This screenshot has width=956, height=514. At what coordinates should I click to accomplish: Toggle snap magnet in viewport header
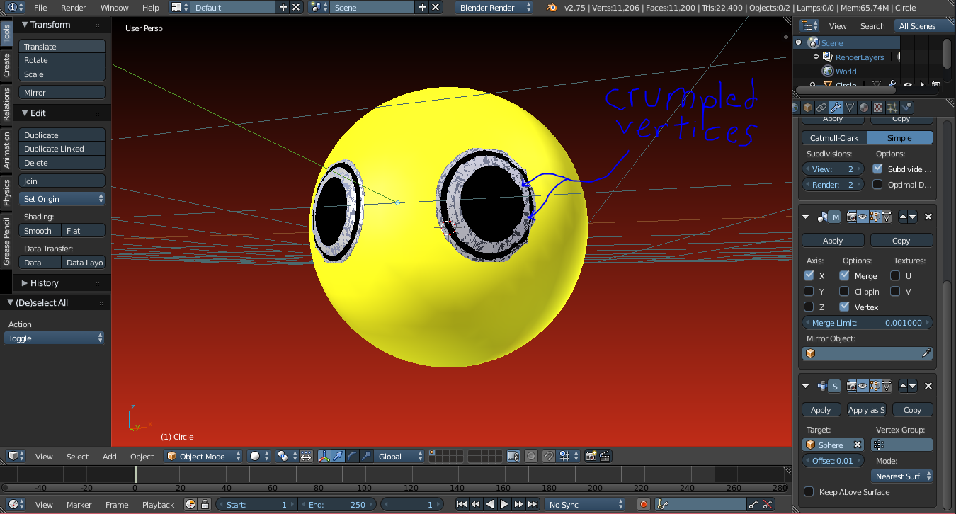click(x=549, y=456)
